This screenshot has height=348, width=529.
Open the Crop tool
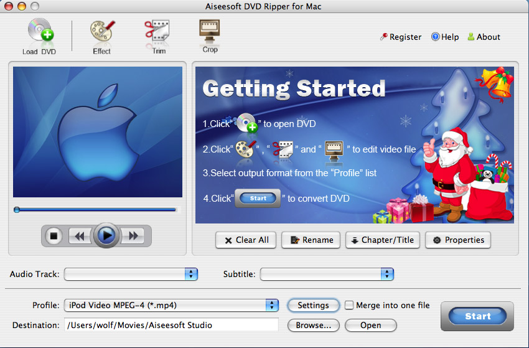(x=210, y=35)
